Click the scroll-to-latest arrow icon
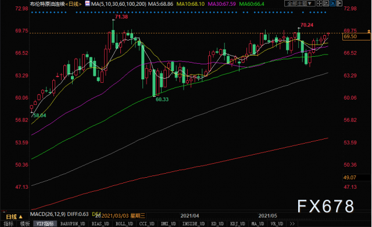 339,3
